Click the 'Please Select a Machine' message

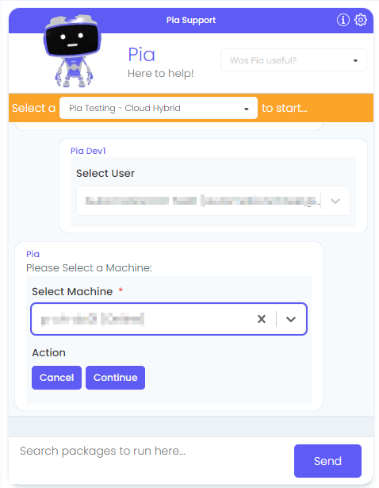[x=89, y=268]
